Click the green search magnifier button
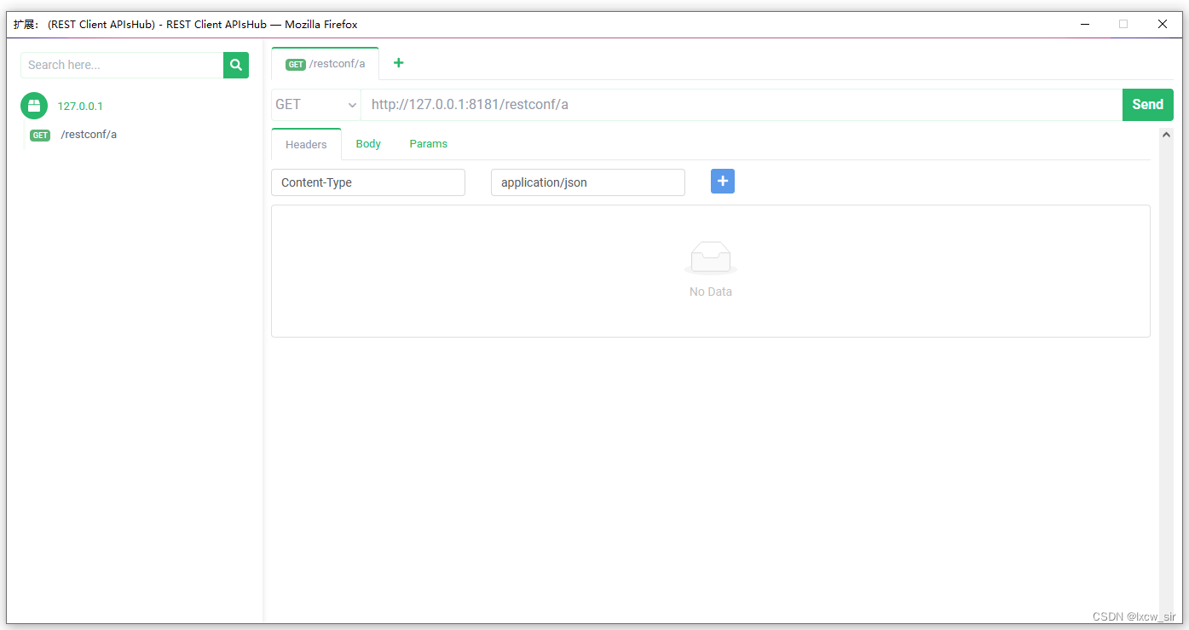The image size is (1189, 630). click(236, 65)
